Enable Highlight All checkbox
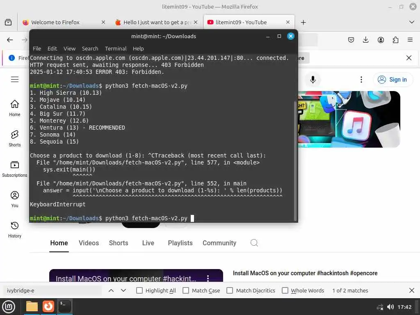Image resolution: width=420 pixels, height=315 pixels. (x=139, y=290)
